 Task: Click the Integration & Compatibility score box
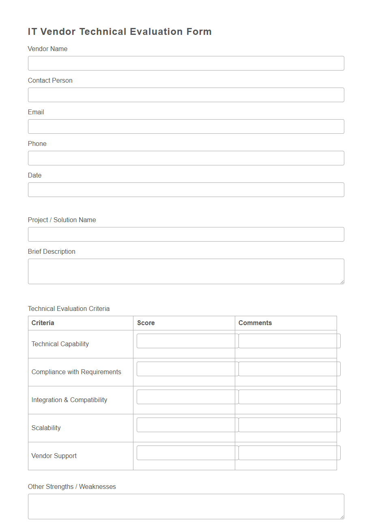point(185,396)
